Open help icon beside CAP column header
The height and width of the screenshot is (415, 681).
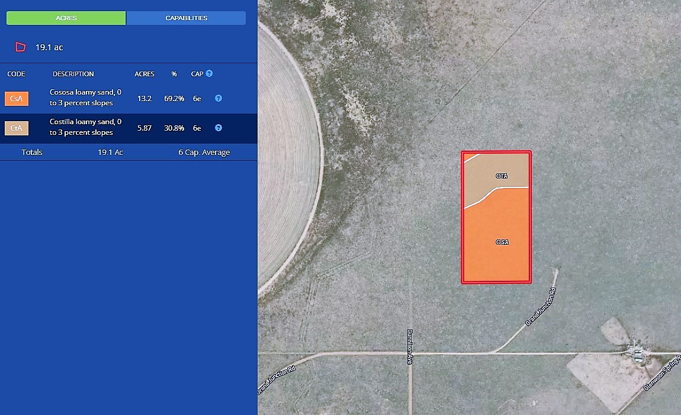pos(209,74)
